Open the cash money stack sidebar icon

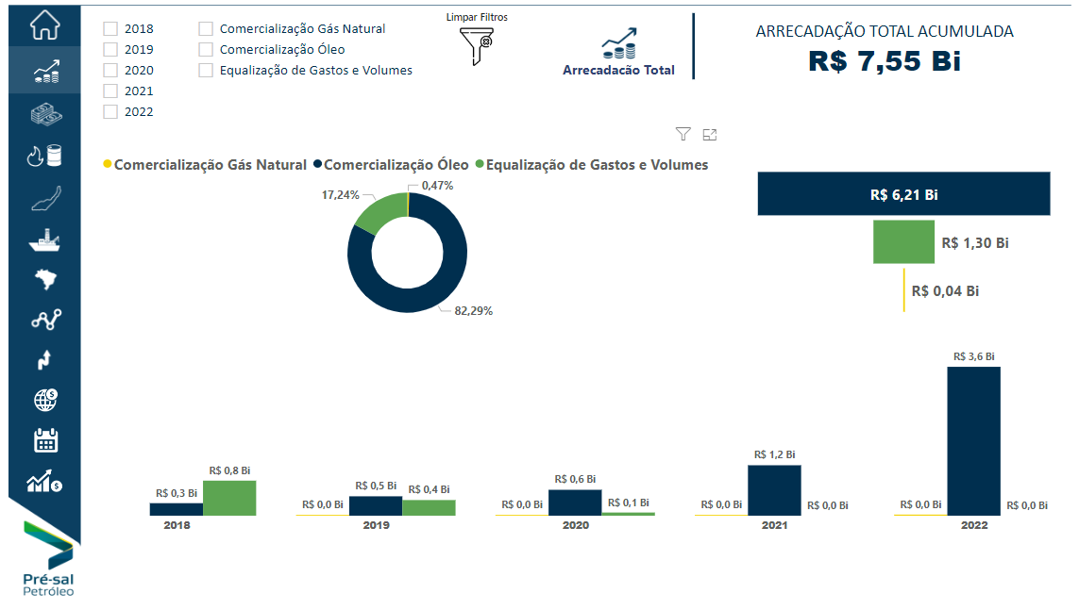coord(44,114)
